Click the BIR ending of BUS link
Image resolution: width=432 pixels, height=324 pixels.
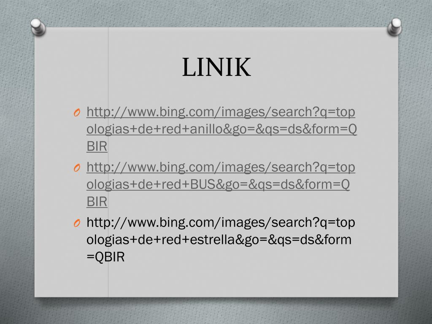point(97,202)
